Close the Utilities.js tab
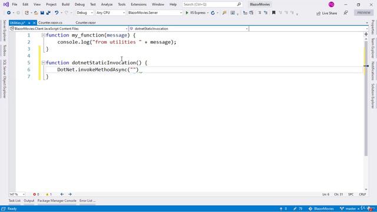The height and width of the screenshot is (212, 377). point(34,23)
